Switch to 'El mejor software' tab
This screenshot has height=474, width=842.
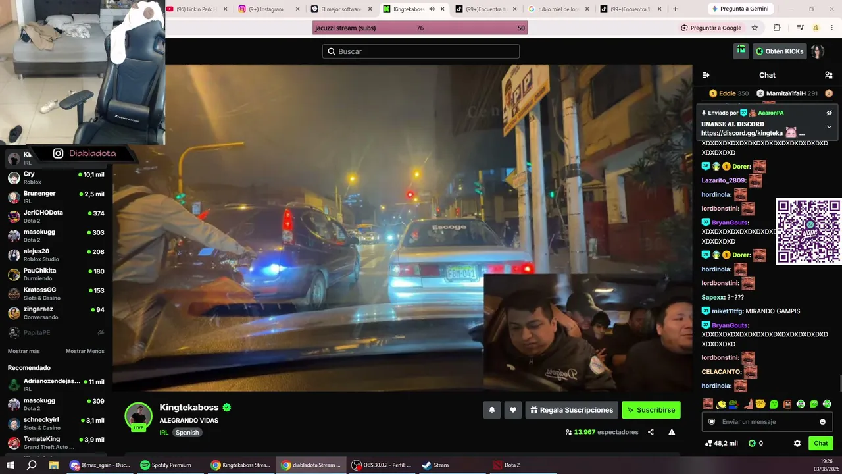tap(341, 9)
